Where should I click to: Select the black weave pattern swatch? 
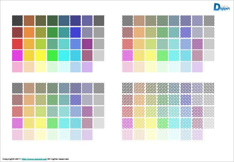(x=17, y=20)
